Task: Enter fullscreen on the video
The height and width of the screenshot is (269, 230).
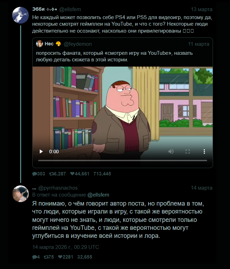Action: (x=188, y=151)
